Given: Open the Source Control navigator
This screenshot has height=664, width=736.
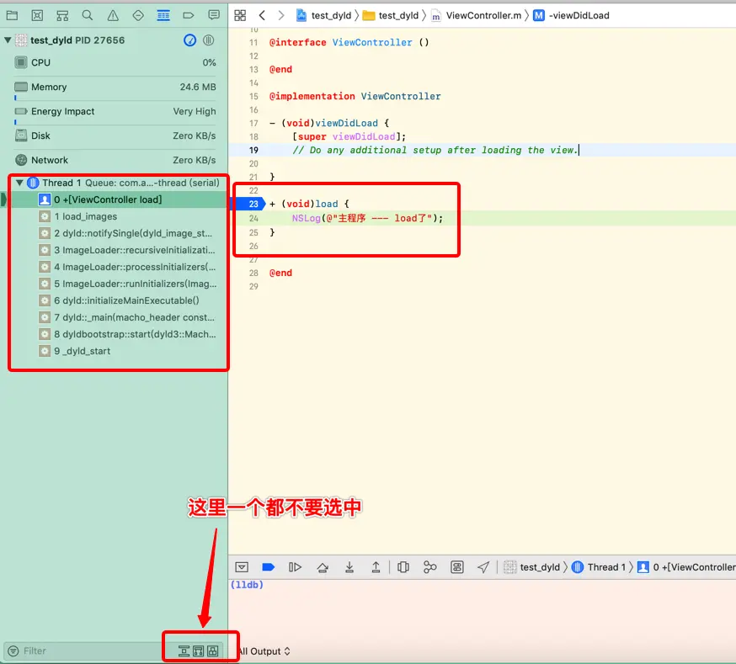Looking at the screenshot, I should point(37,15).
